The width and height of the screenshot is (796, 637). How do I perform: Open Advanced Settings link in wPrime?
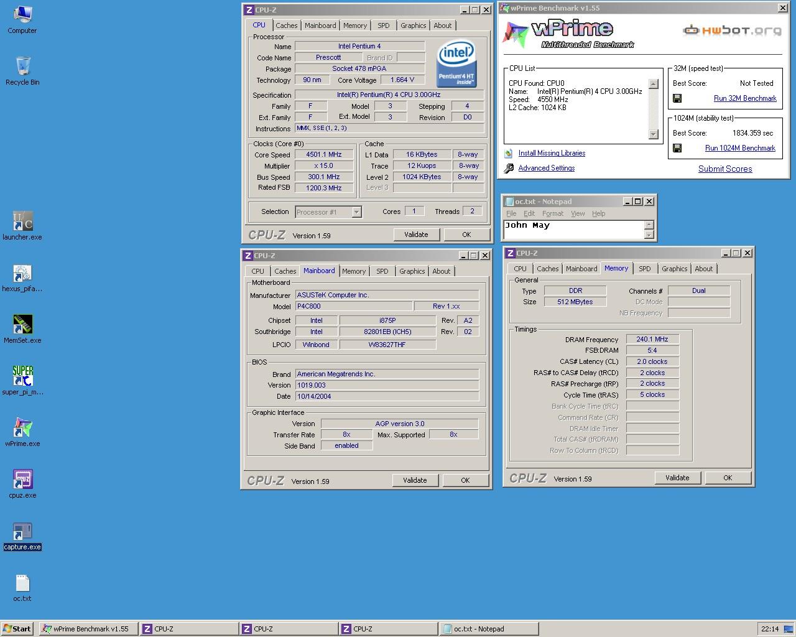click(547, 168)
